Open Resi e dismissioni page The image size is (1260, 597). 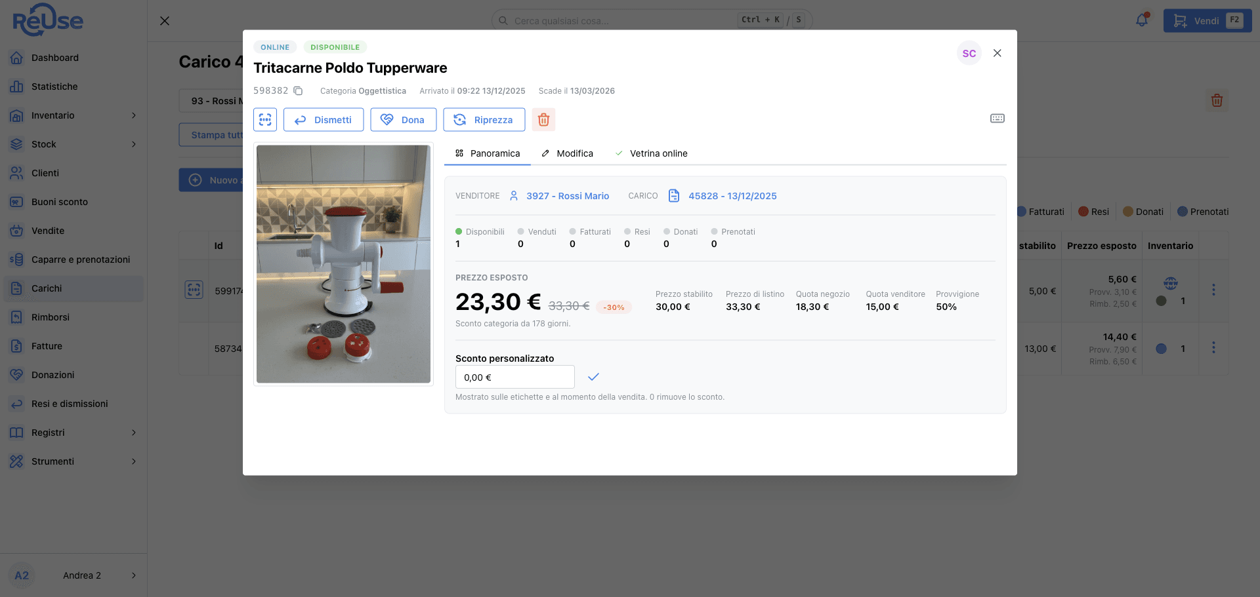73,404
